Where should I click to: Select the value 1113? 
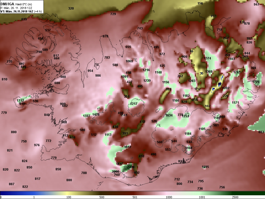click(x=108, y=135)
